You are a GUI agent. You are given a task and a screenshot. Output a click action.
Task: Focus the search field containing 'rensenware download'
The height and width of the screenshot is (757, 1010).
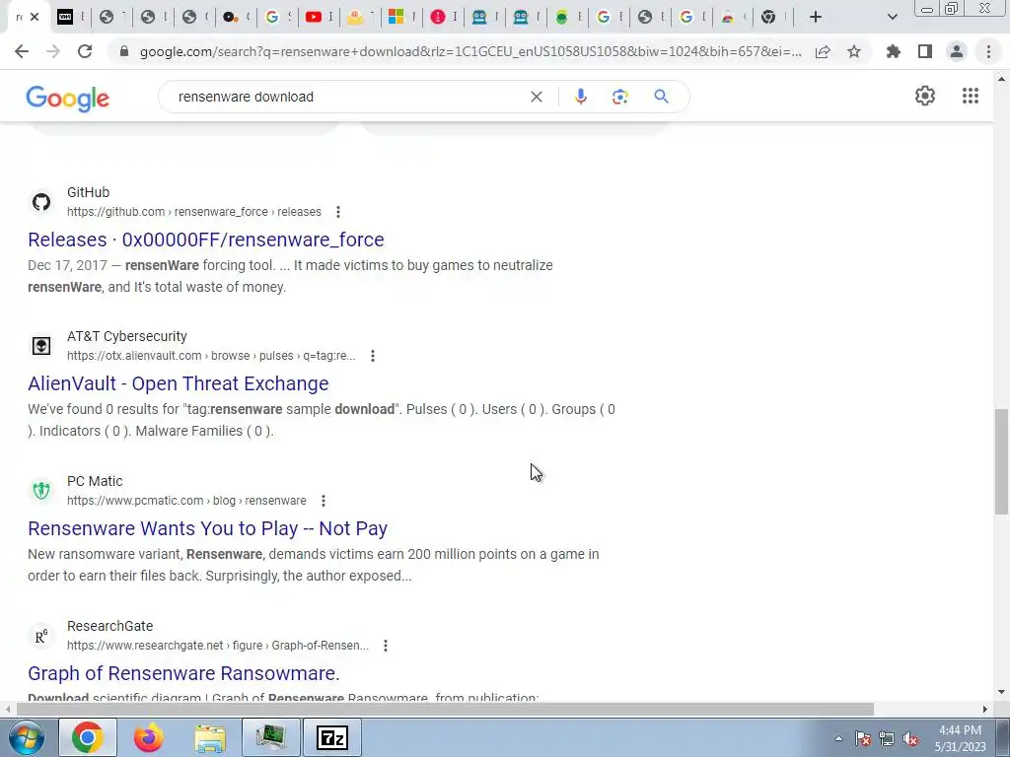point(348,97)
